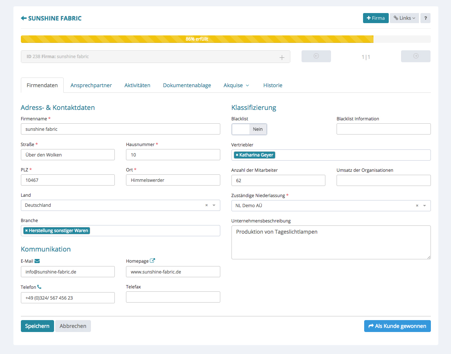Click the Speichern button
This screenshot has height=354, width=451.
37,326
